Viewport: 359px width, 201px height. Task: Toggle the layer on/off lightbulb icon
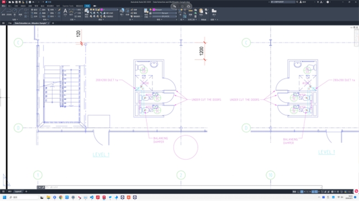click(x=91, y=10)
